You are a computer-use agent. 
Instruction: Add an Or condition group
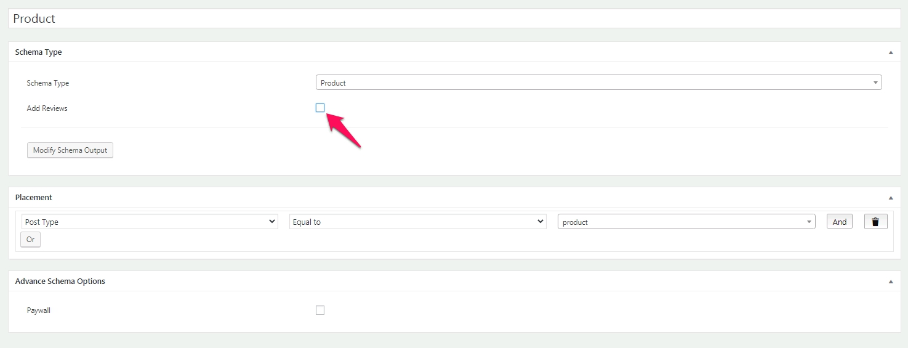point(30,240)
